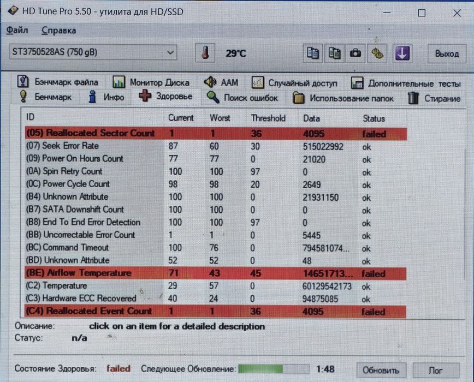Select the (BD) Unknown Attribute row
The height and width of the screenshot is (382, 474).
216,260
